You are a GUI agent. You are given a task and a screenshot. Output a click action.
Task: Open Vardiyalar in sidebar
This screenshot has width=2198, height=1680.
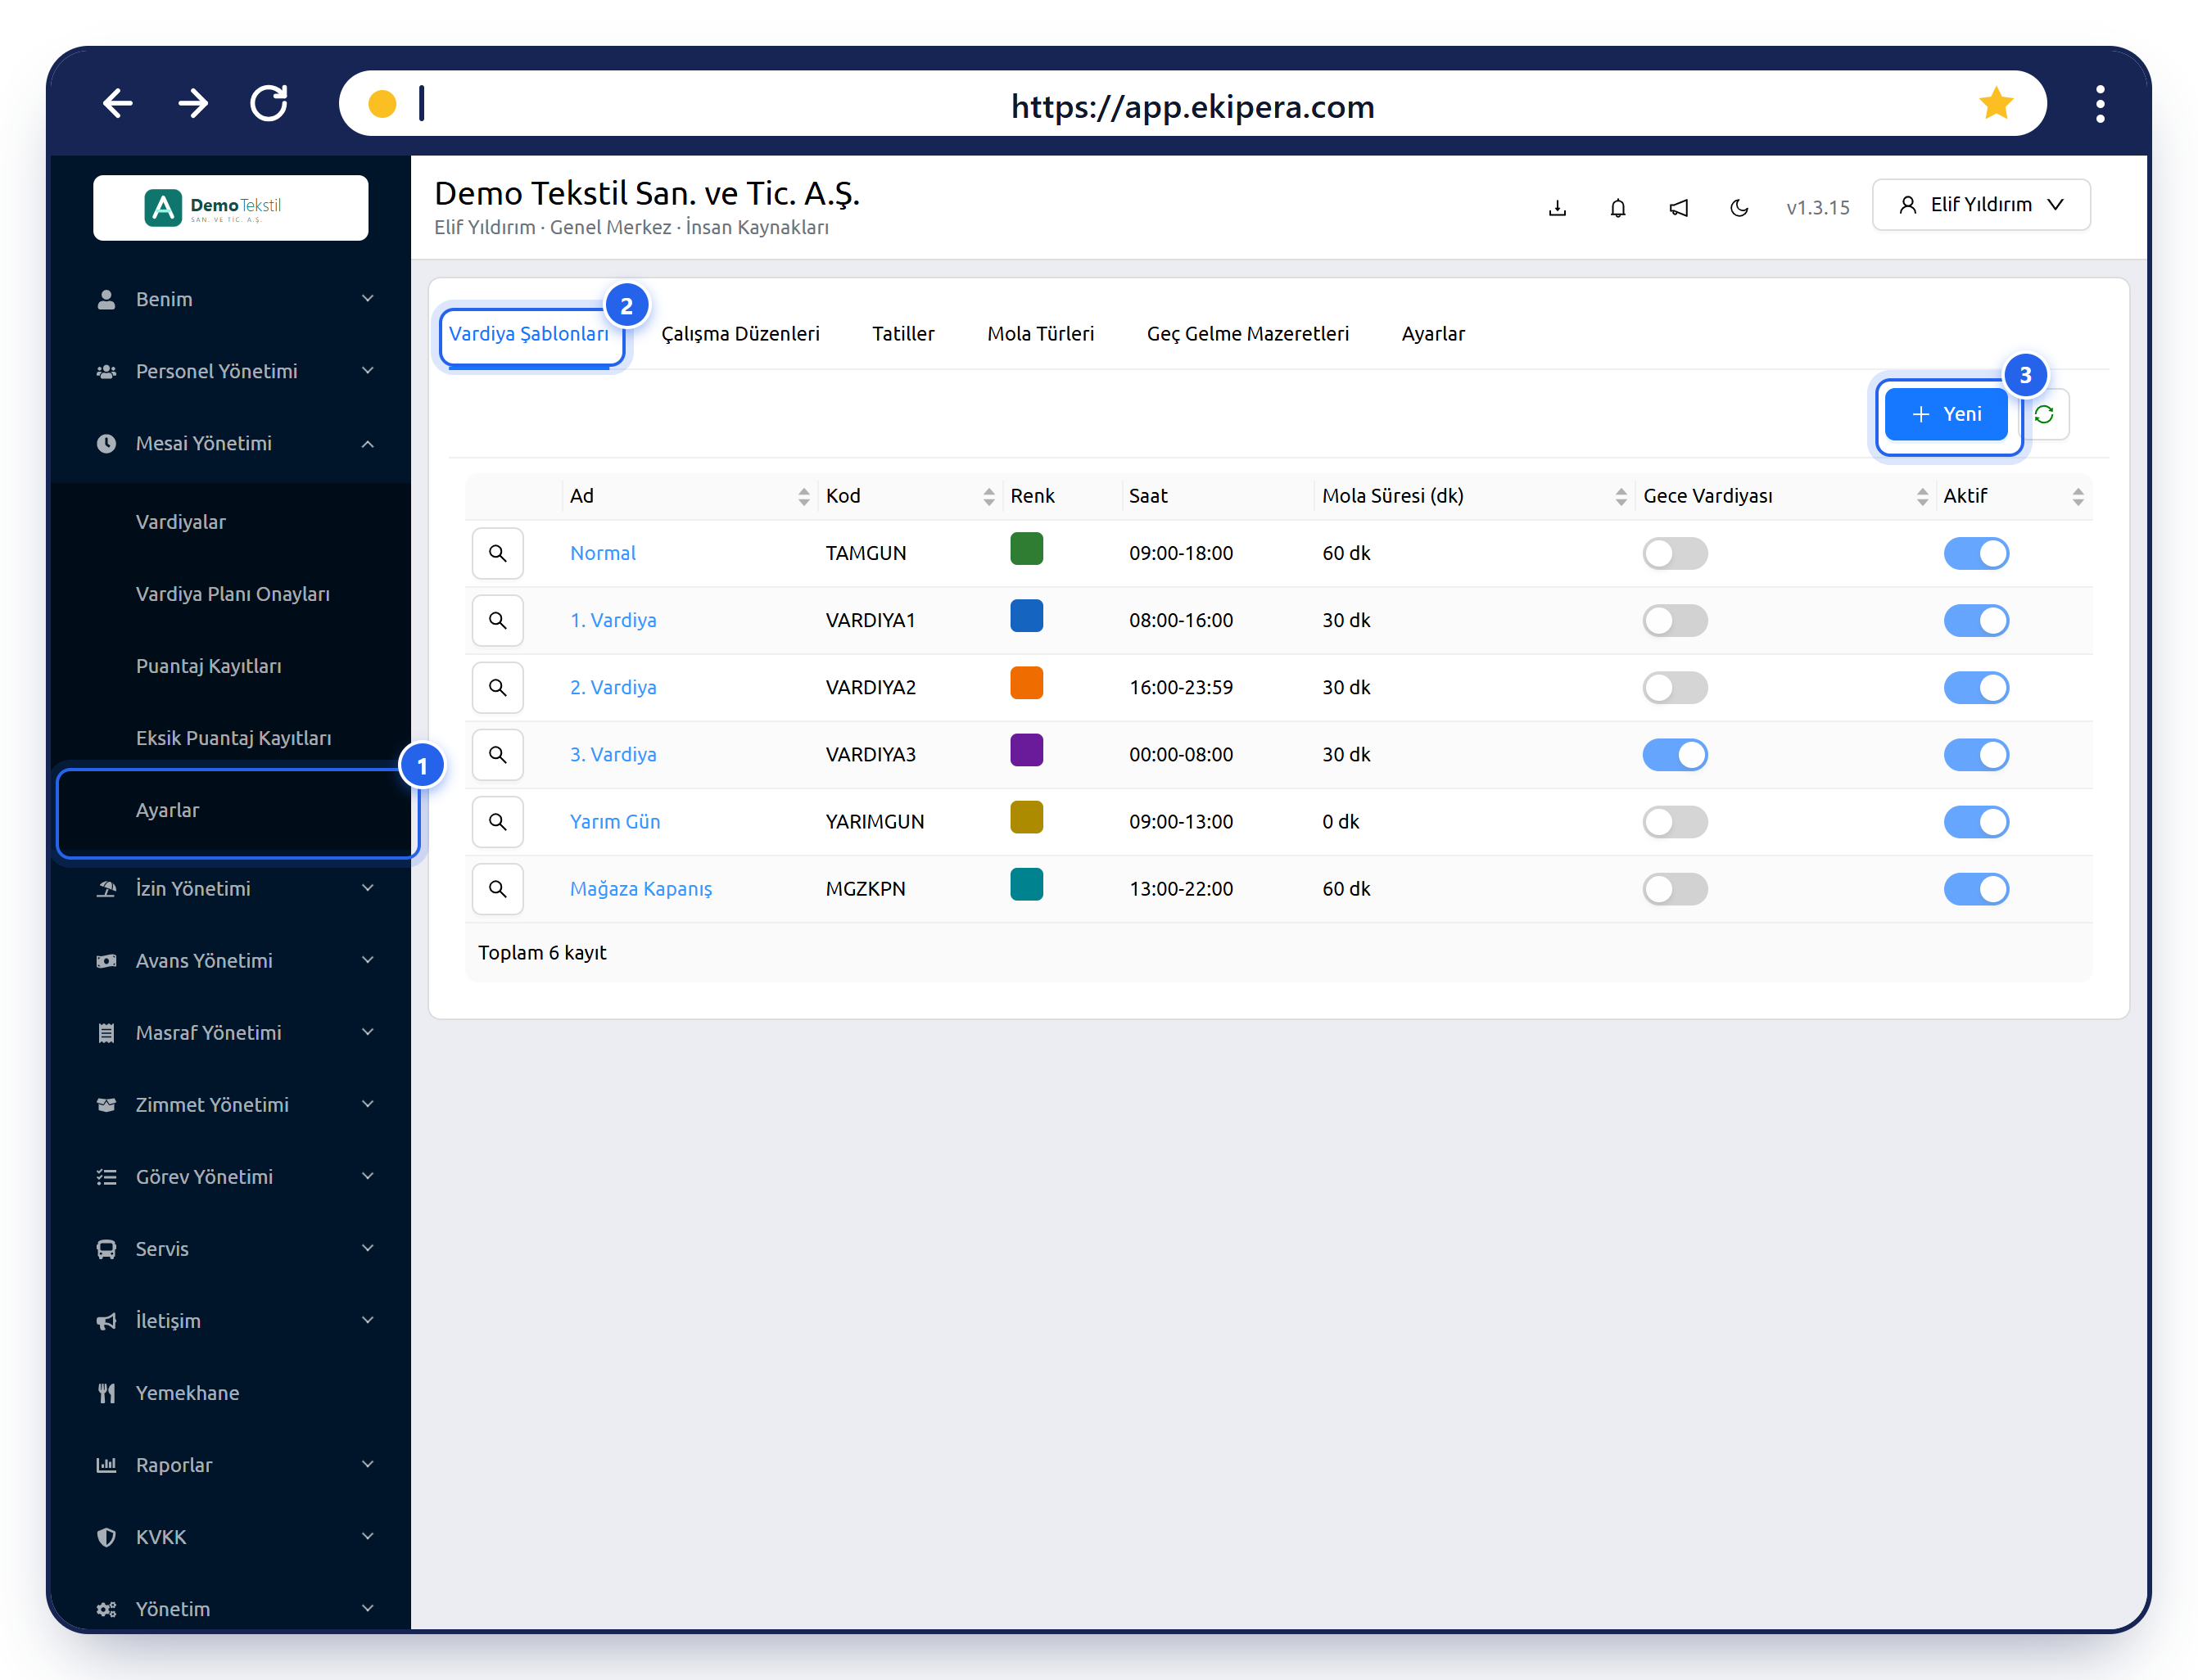pyautogui.click(x=181, y=522)
